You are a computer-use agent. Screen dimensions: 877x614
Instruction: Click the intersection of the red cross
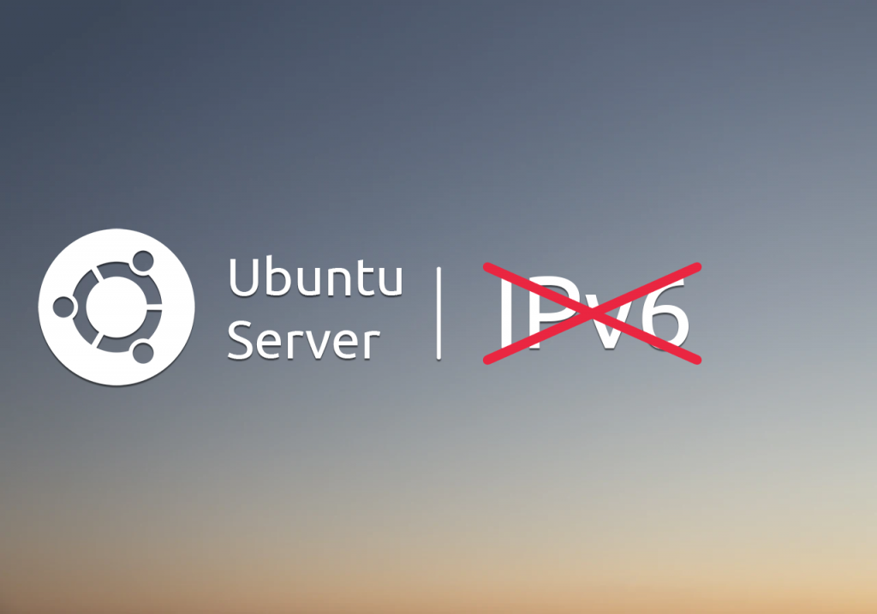592,313
